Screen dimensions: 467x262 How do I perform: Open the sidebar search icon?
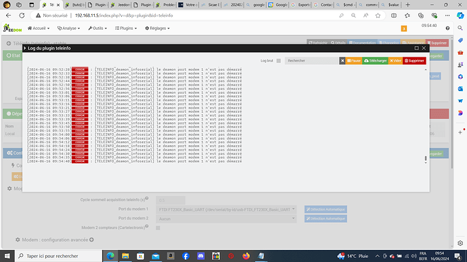coord(460,28)
